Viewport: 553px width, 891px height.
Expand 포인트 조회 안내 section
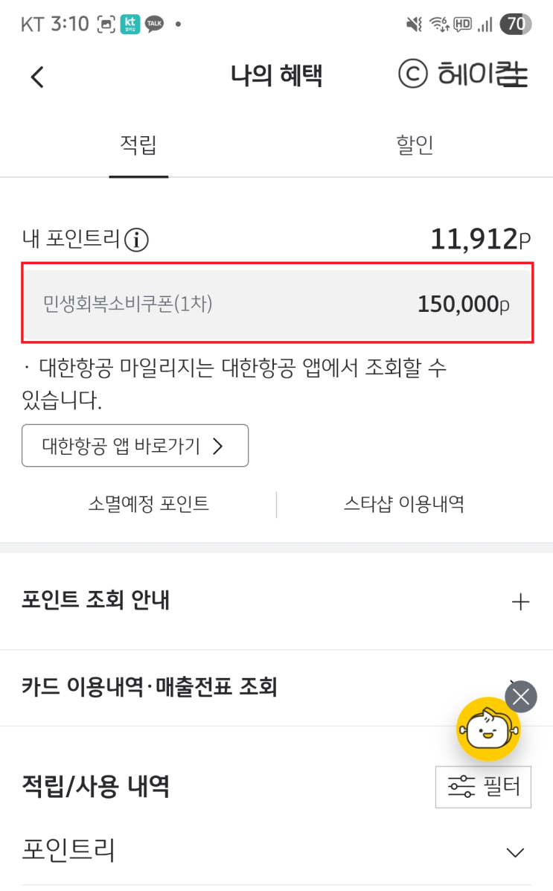(x=521, y=601)
